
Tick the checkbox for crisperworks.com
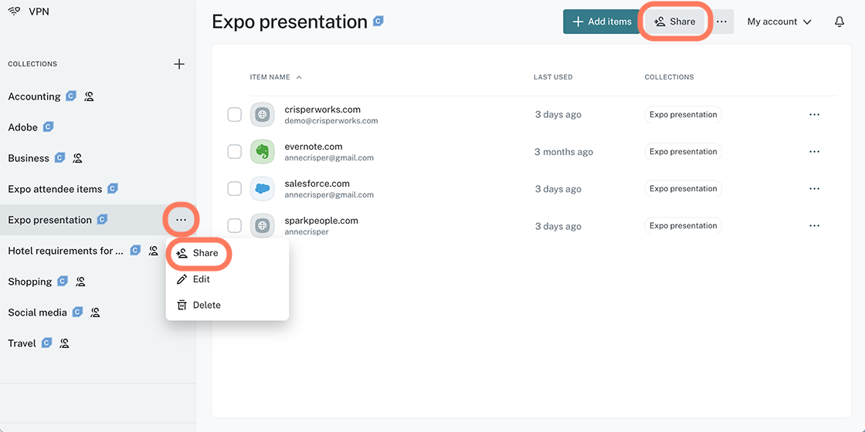coord(235,115)
